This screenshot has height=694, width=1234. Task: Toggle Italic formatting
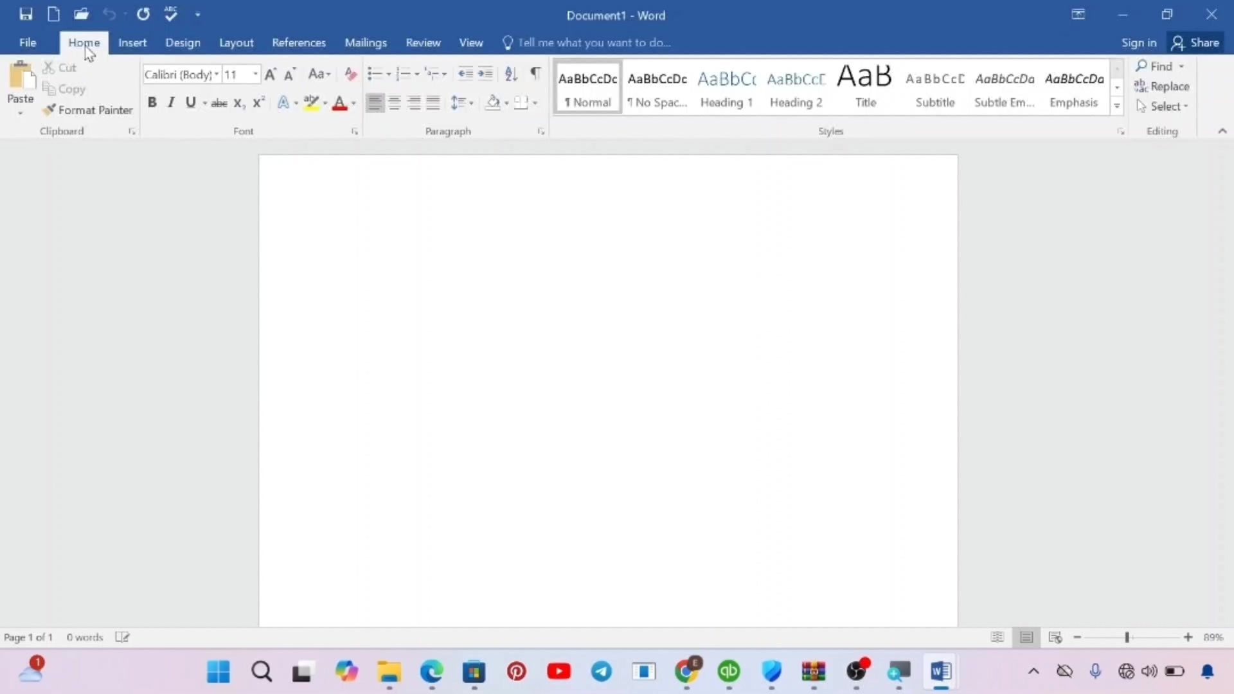[171, 103]
